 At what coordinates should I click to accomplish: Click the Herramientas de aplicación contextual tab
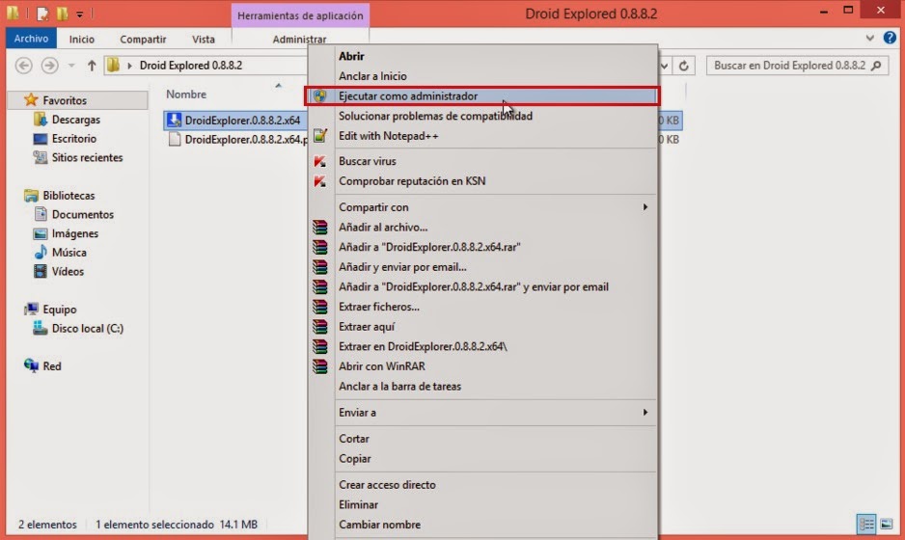[300, 15]
